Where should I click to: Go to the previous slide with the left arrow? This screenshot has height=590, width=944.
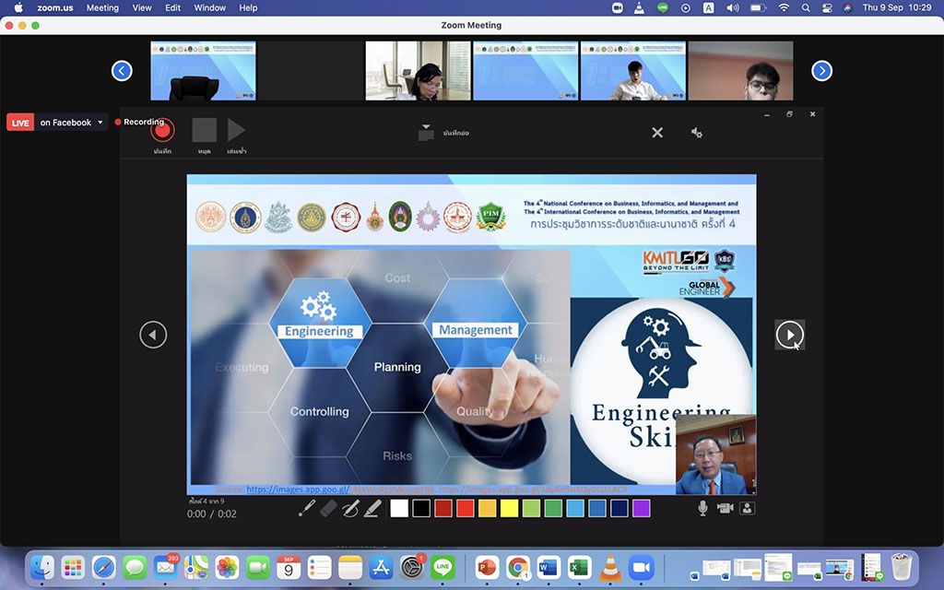tap(153, 335)
